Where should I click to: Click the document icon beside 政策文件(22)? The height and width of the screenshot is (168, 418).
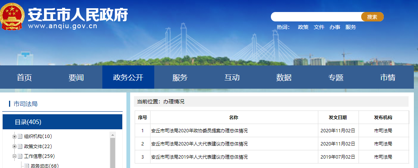click(x=20, y=147)
